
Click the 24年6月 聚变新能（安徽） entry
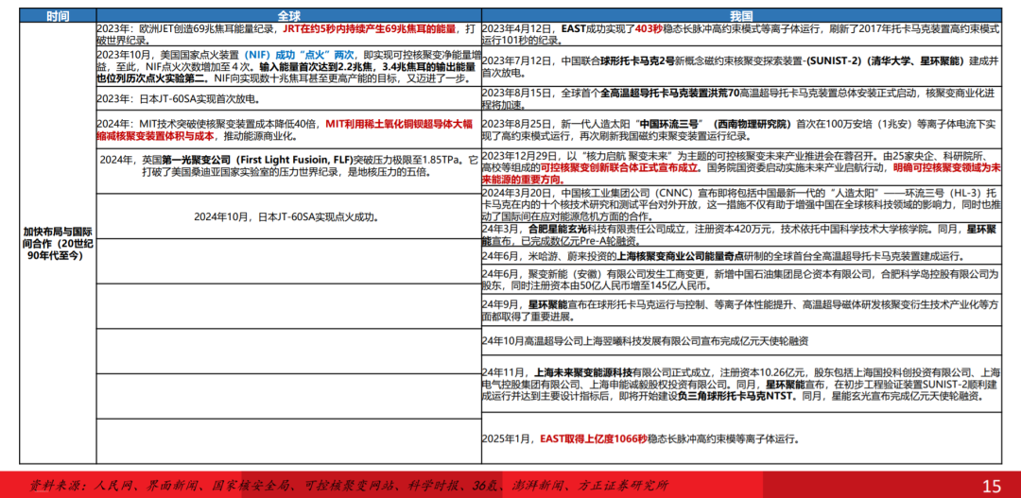pyautogui.click(x=741, y=280)
